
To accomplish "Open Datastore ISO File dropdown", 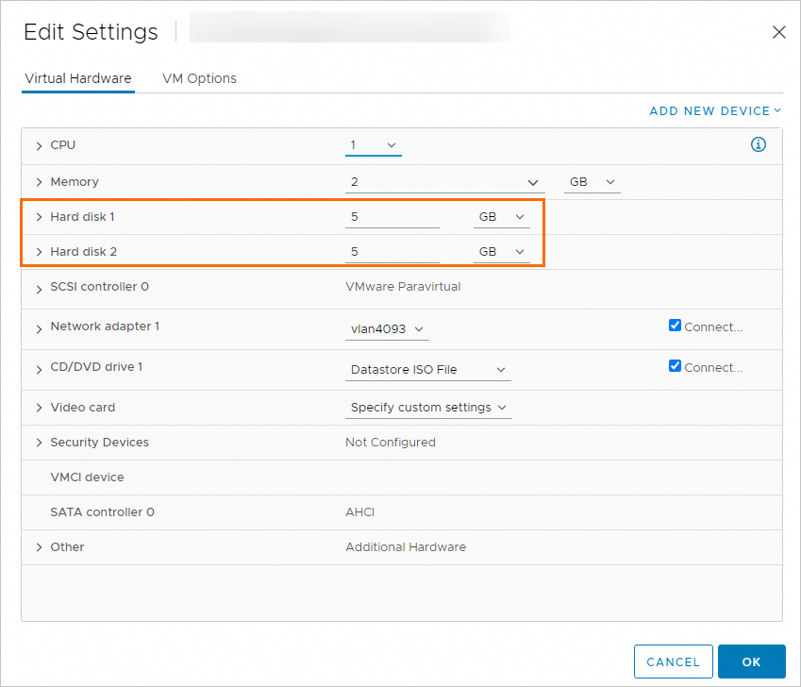I will 428,370.
